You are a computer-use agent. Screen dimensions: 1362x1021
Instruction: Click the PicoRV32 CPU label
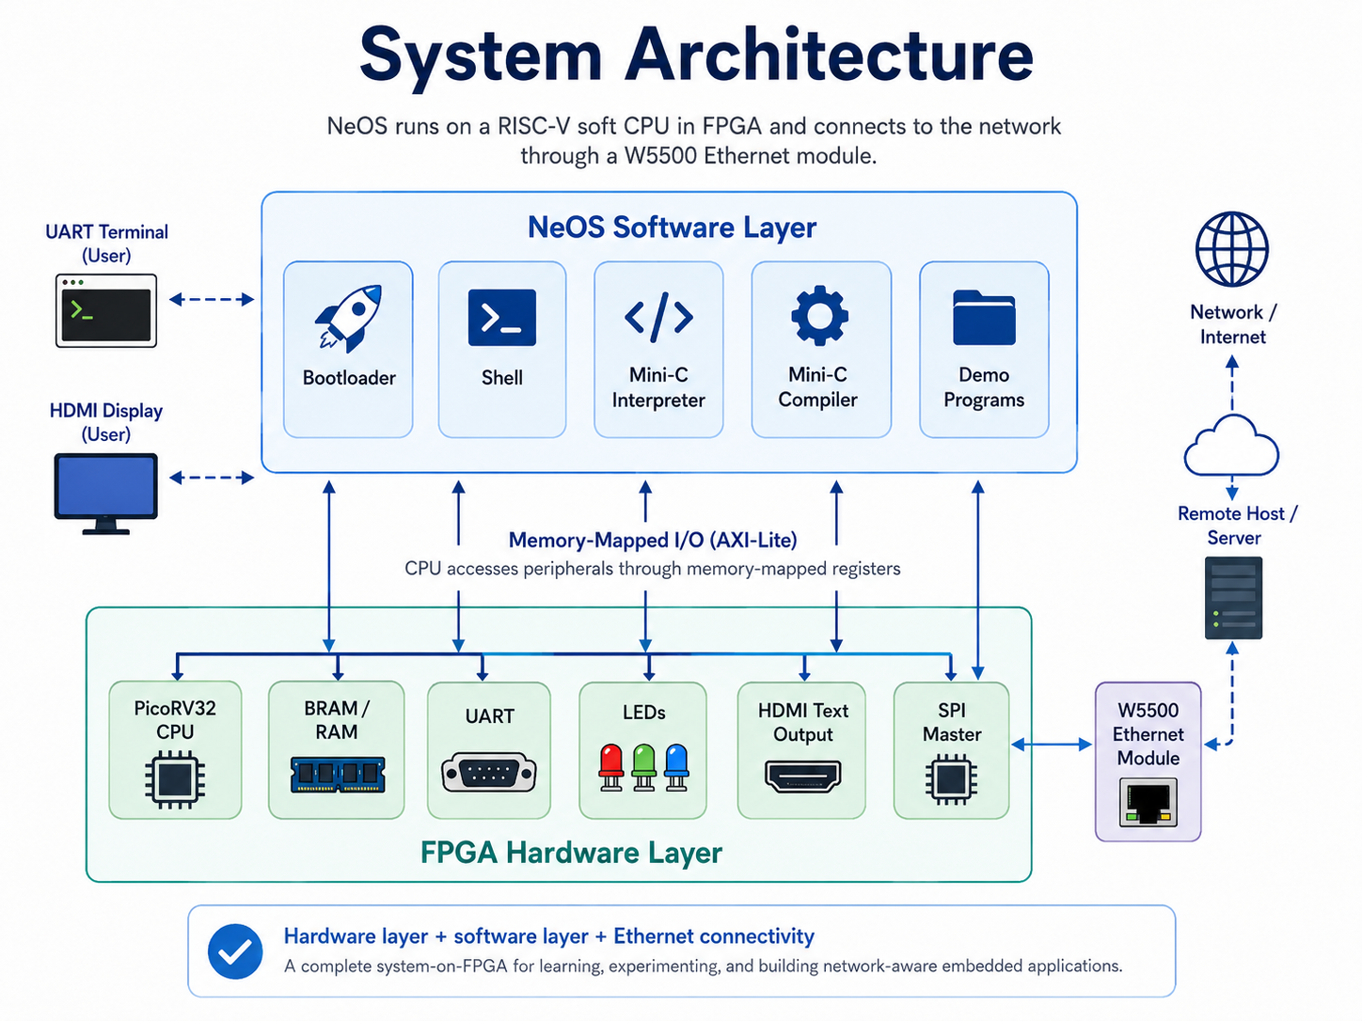coord(175,720)
